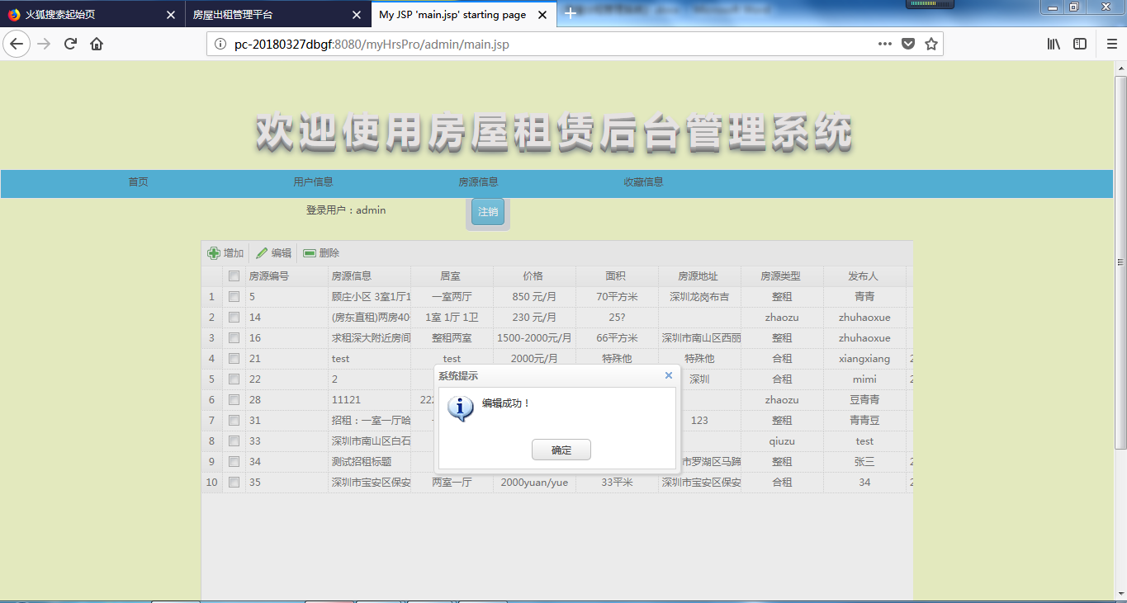The width and height of the screenshot is (1127, 603).
Task: Check the box for listing number 35
Action: [234, 483]
